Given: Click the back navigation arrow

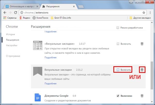Looking at the screenshot, I should [5, 12].
